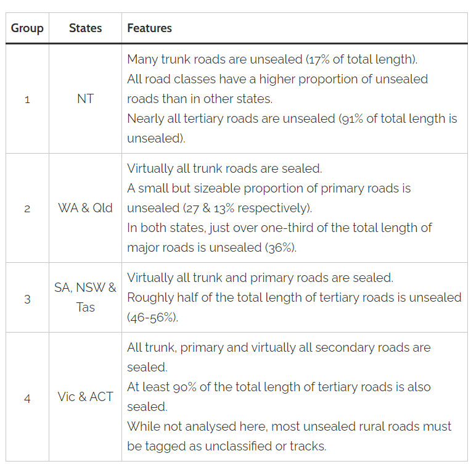
Task: Select the SA, NSW & Tas cell
Action: [x=85, y=297]
